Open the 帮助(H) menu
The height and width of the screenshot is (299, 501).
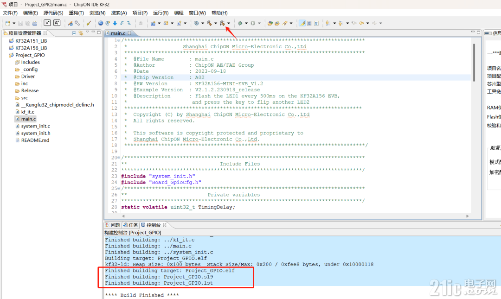tap(219, 13)
